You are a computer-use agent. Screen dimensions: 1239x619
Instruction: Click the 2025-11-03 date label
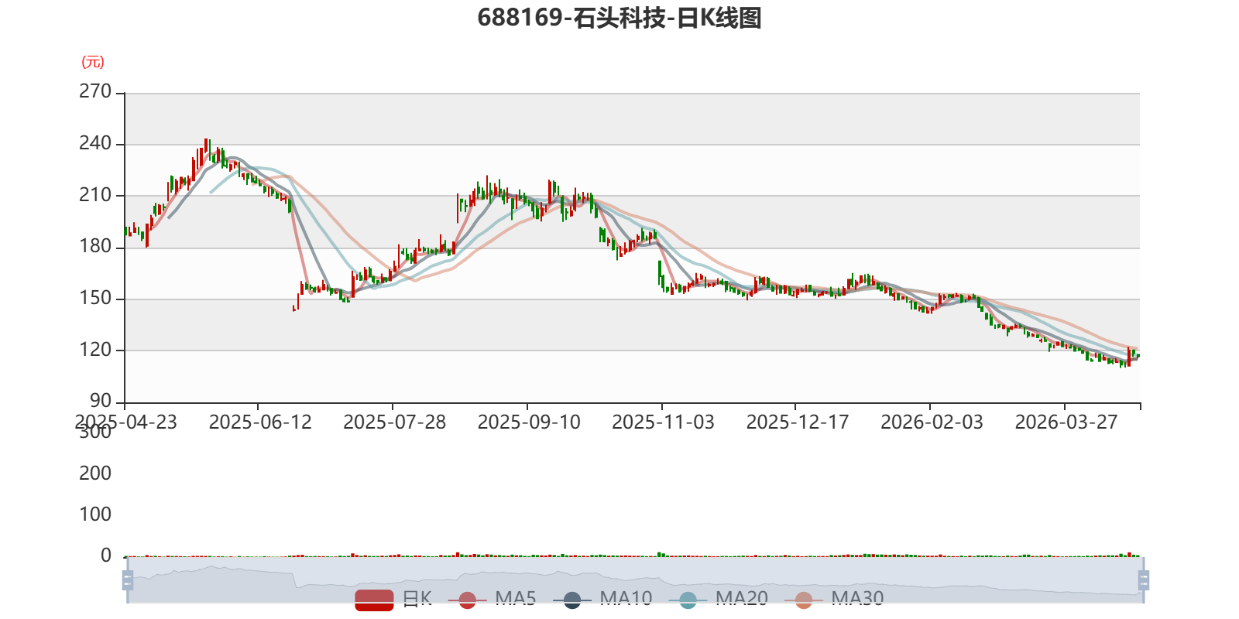tap(664, 422)
